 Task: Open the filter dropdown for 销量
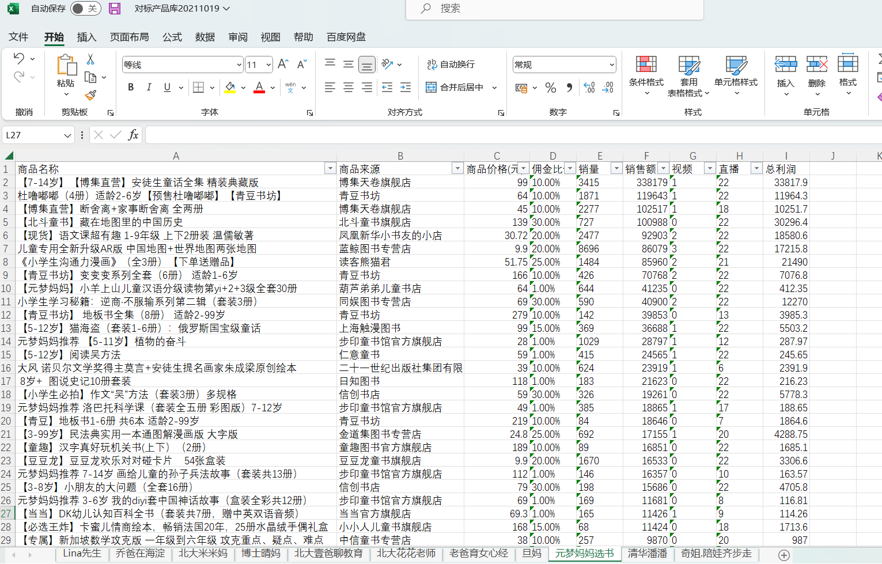tap(616, 168)
